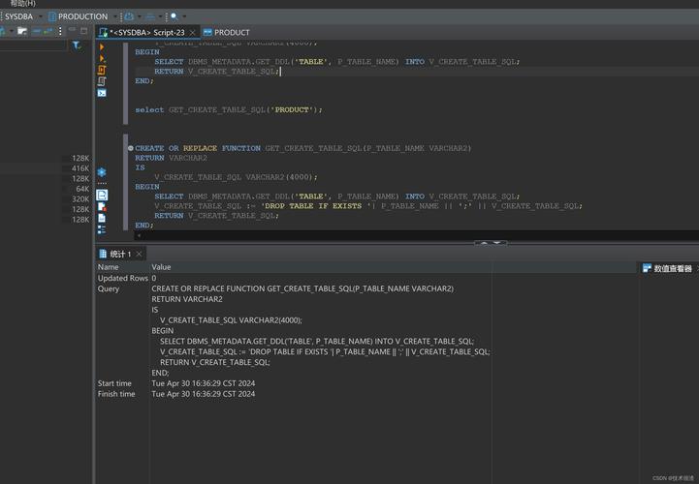Close the Script-23 editor tab

tap(193, 33)
